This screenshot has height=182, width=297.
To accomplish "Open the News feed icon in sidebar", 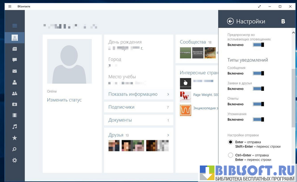I will (x=15, y=49).
